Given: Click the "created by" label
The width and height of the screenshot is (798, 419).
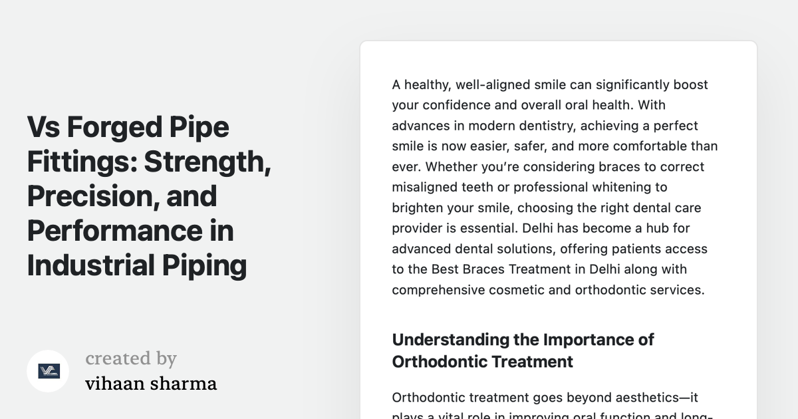Looking at the screenshot, I should tap(131, 358).
